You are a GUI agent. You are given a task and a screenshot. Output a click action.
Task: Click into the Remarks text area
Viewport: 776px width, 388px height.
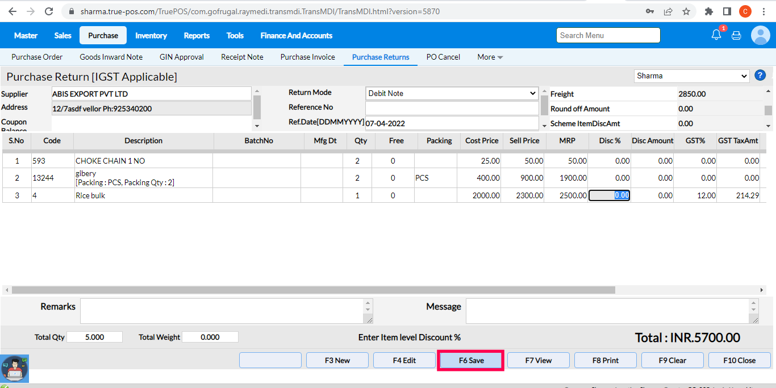[222, 311]
